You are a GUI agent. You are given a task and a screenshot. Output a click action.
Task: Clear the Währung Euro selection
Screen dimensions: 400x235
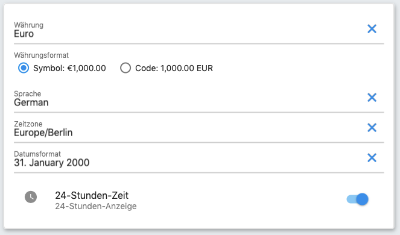click(x=372, y=29)
